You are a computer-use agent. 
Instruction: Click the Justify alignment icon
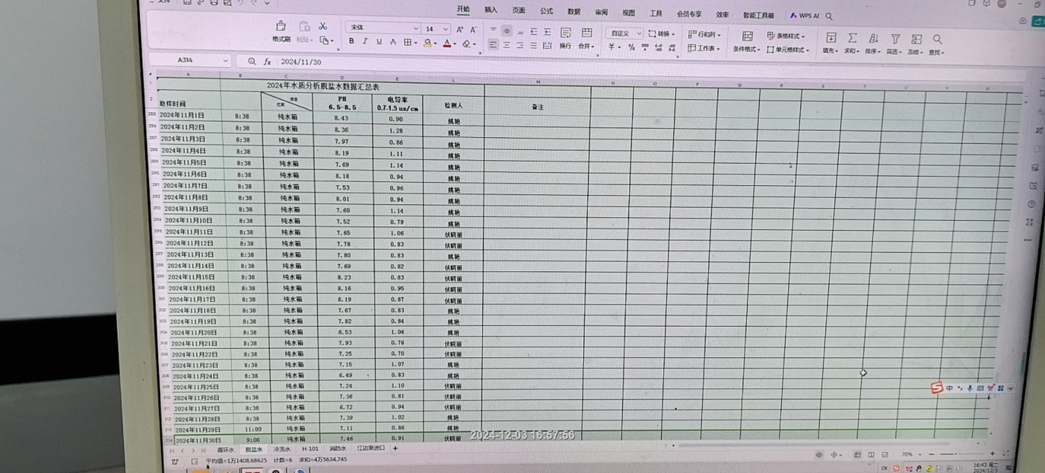[534, 45]
